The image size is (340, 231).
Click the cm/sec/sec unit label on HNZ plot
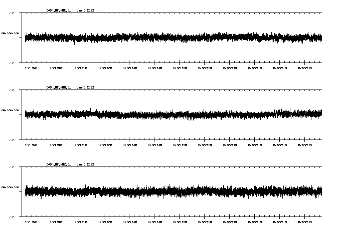pyautogui.click(x=10, y=187)
